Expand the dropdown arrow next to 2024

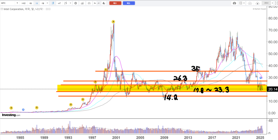coord(272,3)
